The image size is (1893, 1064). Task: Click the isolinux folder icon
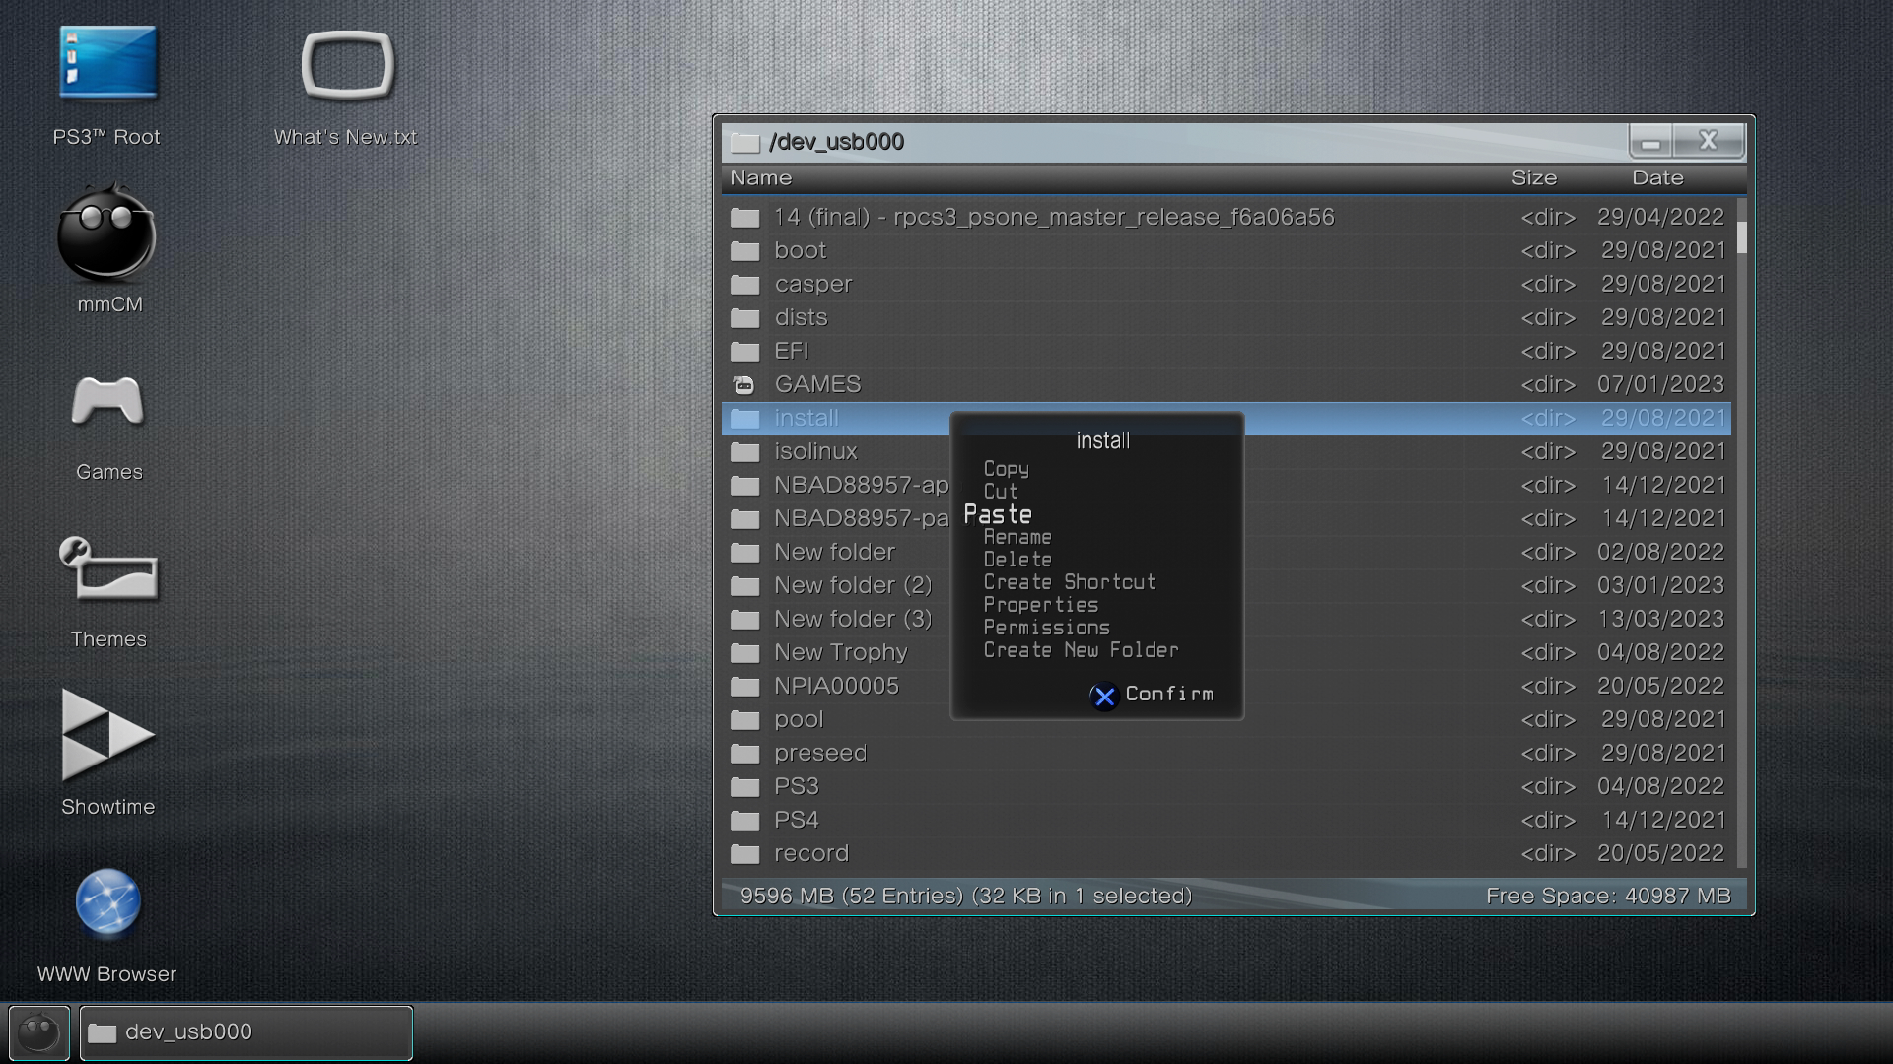(745, 451)
